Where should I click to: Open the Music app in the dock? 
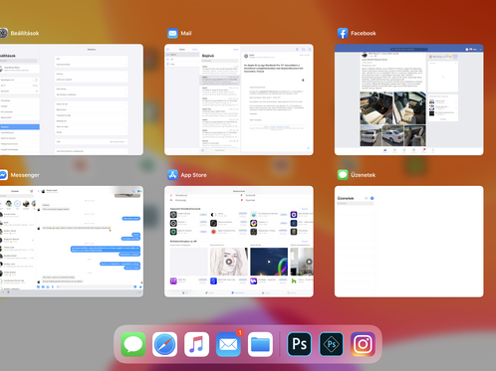point(196,344)
